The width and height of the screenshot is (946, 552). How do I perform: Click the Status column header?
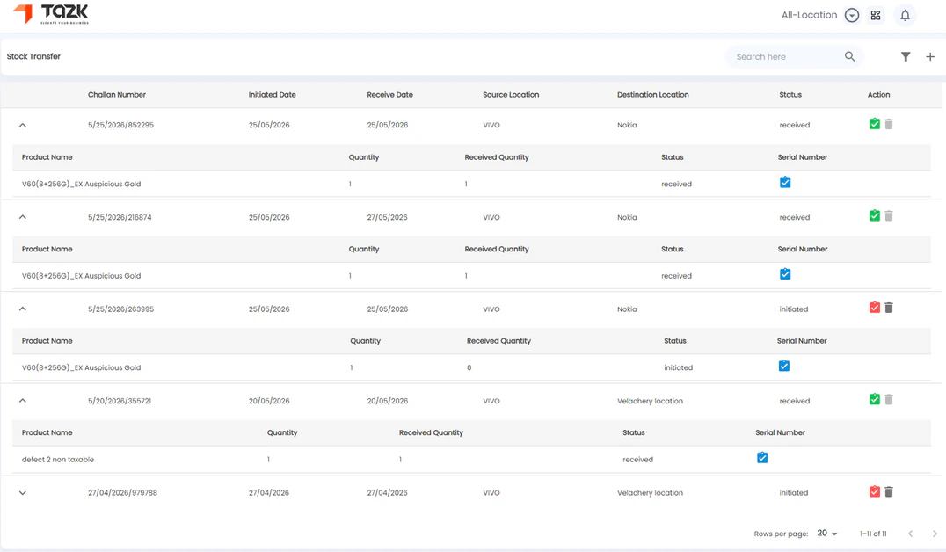(x=790, y=95)
